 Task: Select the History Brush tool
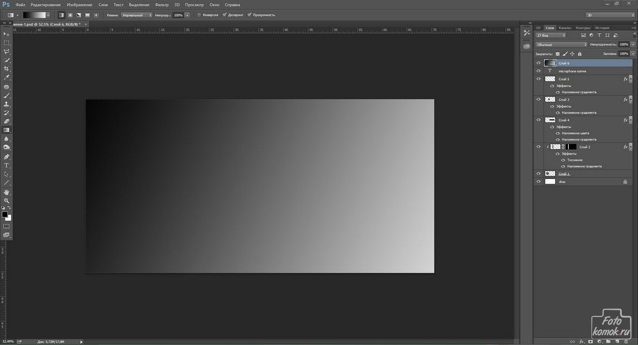point(6,113)
